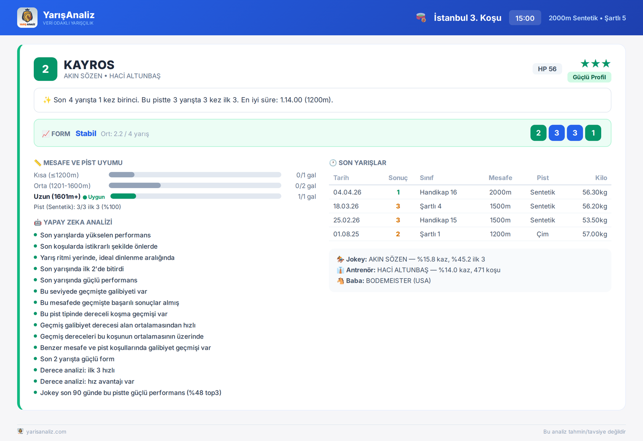643x441 pixels.
Task: Click the AKIN SÖZEN • HACİ ALTUNBAŞ subtitle
Action: (112, 76)
